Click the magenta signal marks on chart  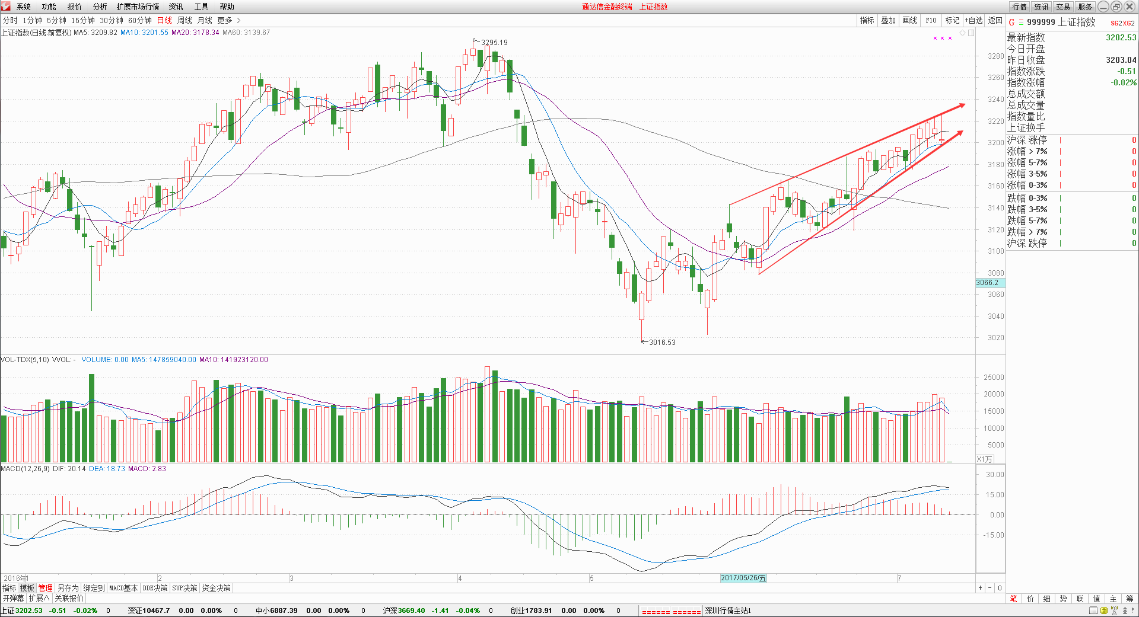[x=943, y=38]
